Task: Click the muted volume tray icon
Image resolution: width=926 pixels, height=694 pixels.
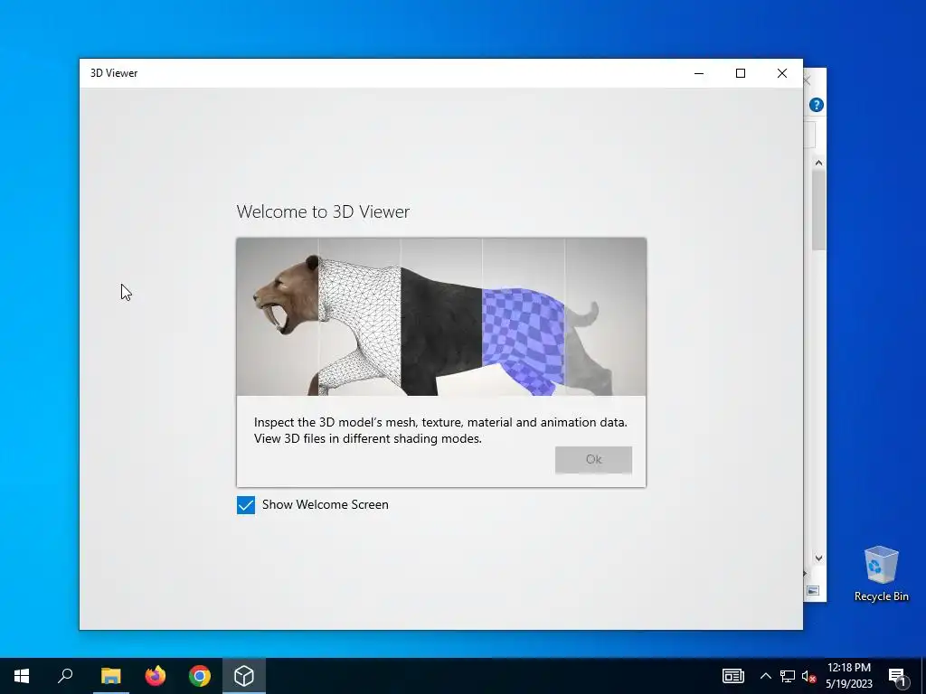Action: tap(808, 676)
